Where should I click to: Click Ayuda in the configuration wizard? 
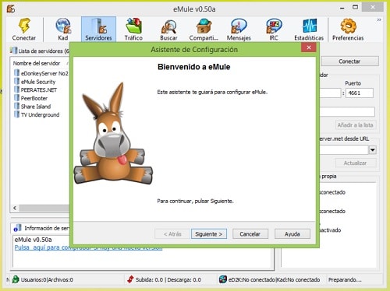pyautogui.click(x=292, y=234)
